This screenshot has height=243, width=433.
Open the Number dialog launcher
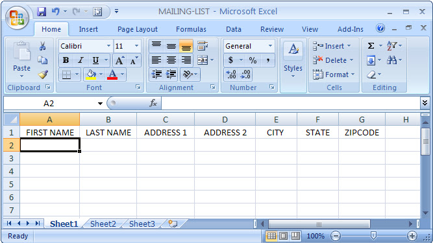[272, 87]
